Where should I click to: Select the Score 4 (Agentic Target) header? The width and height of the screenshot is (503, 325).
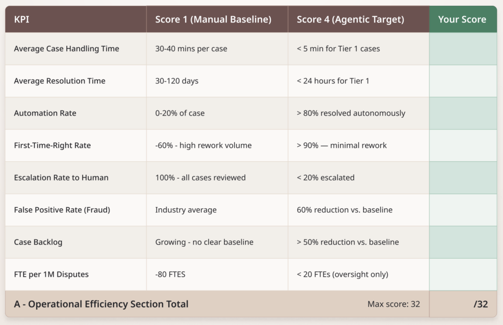point(350,20)
